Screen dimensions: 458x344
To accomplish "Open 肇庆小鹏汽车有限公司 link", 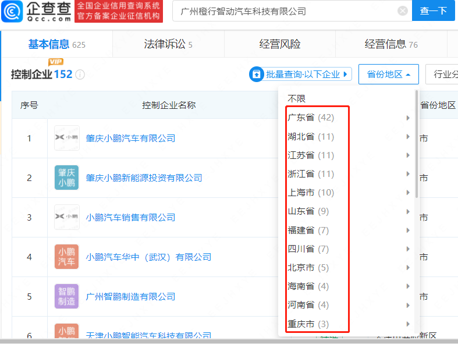I will pos(130,139).
